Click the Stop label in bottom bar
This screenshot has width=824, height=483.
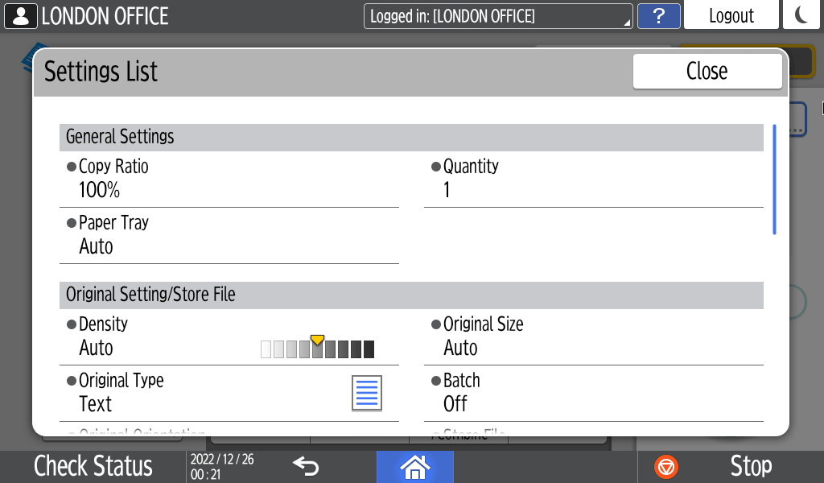[750, 466]
